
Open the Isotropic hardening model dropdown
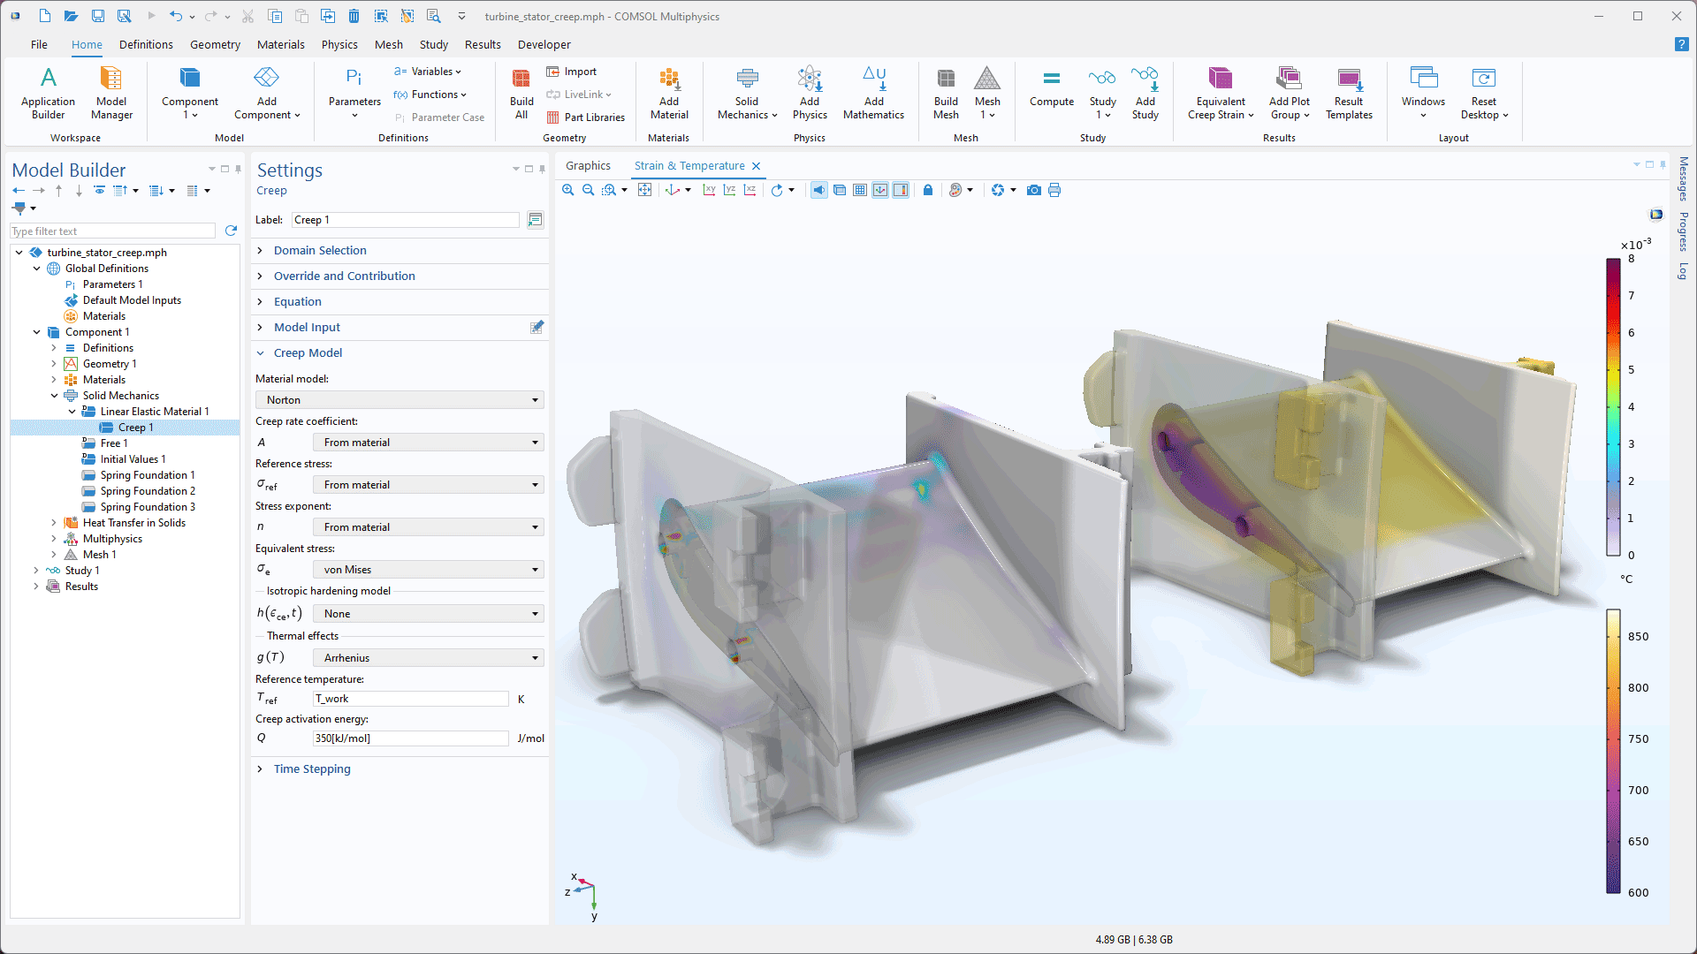pyautogui.click(x=429, y=614)
